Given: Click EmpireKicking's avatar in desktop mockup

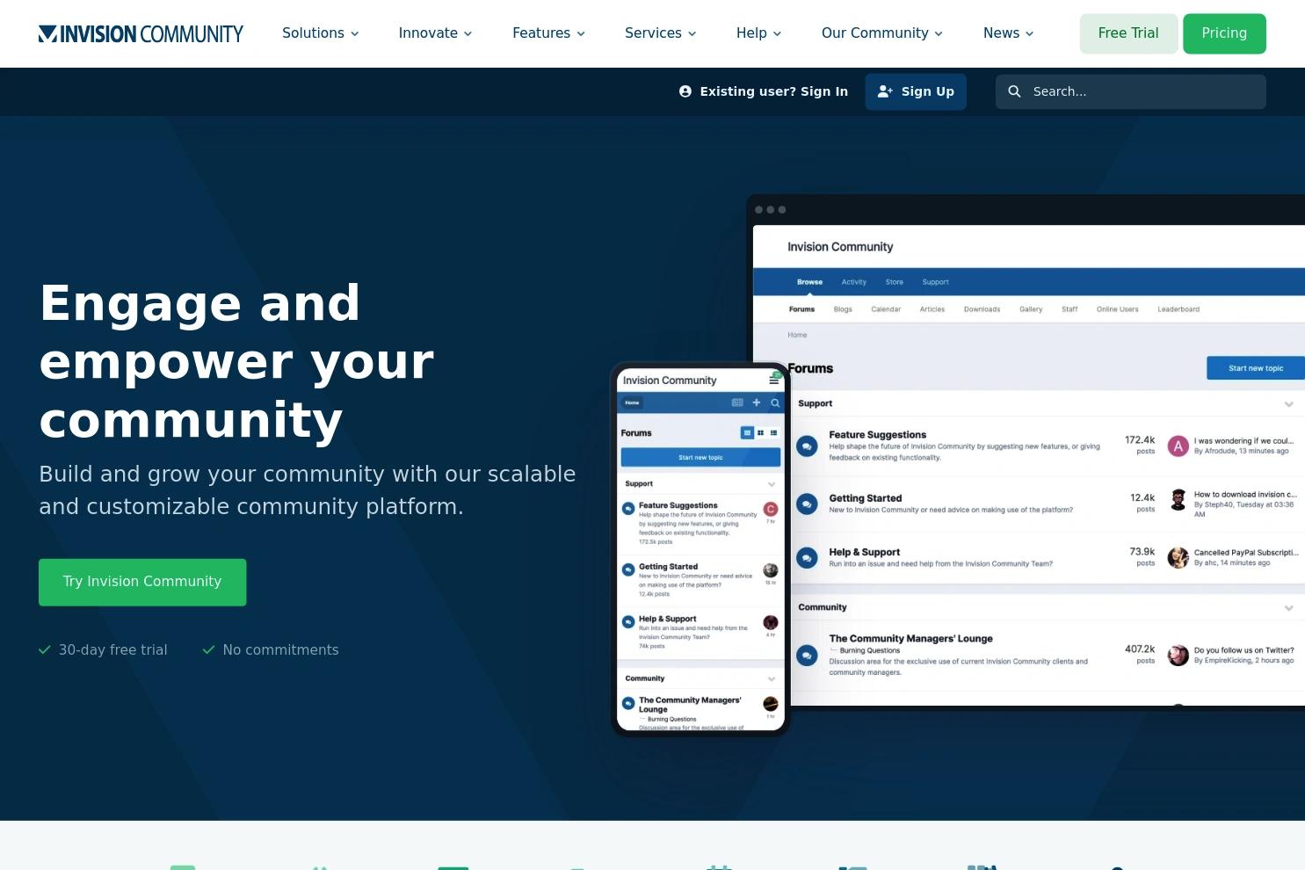Looking at the screenshot, I should coord(1178,655).
